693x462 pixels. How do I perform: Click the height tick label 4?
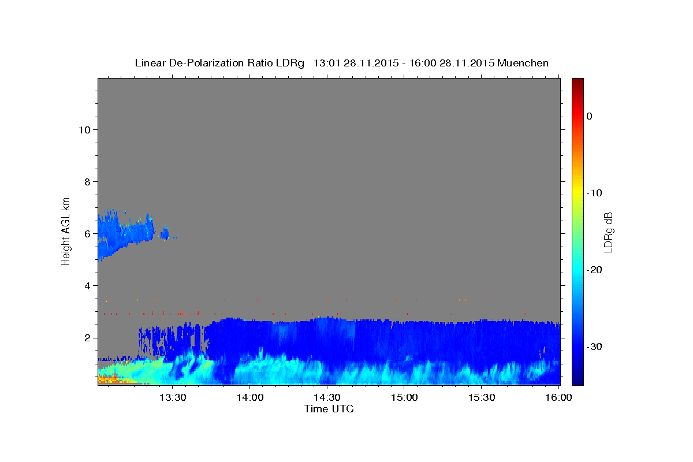(87, 285)
